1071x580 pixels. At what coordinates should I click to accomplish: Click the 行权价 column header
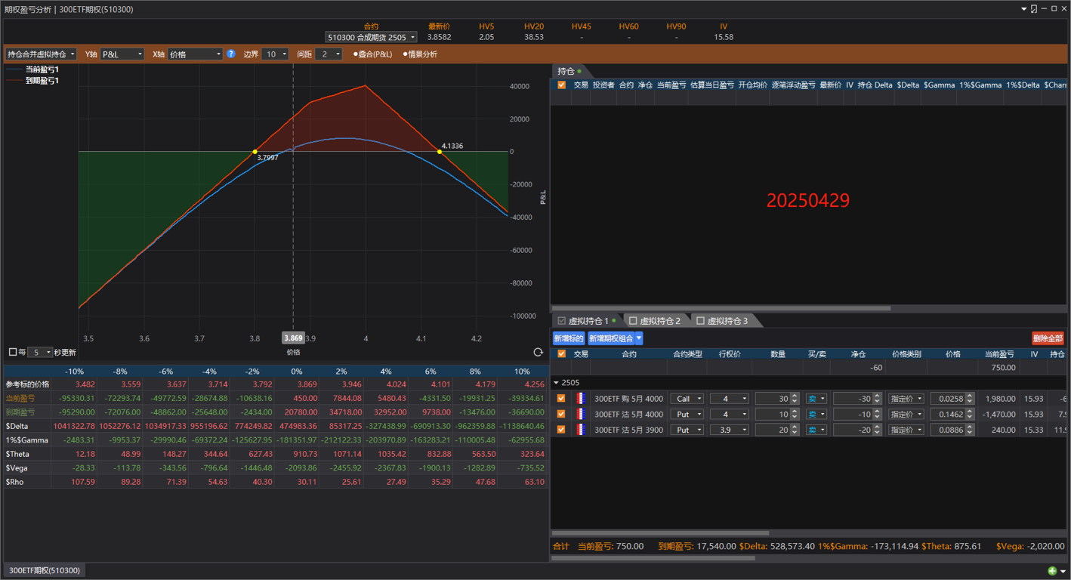729,353
